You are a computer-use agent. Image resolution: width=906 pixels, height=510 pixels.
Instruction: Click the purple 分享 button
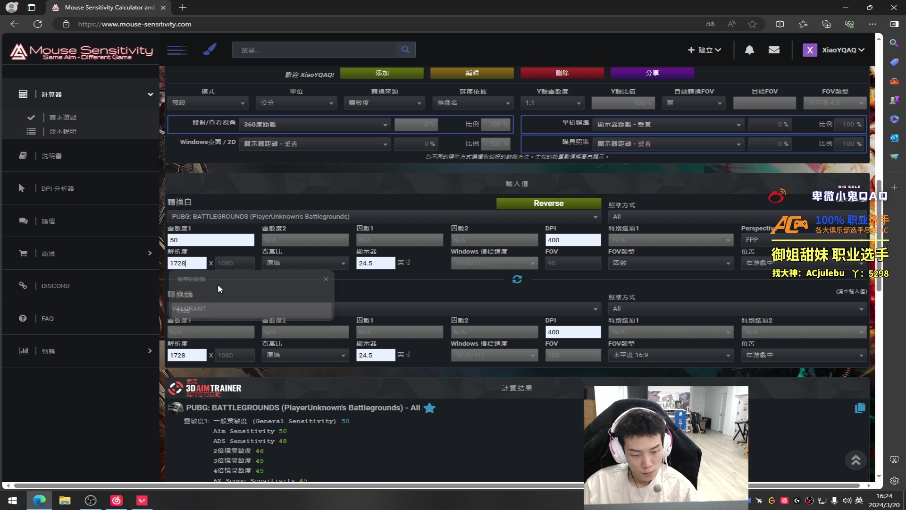point(652,73)
